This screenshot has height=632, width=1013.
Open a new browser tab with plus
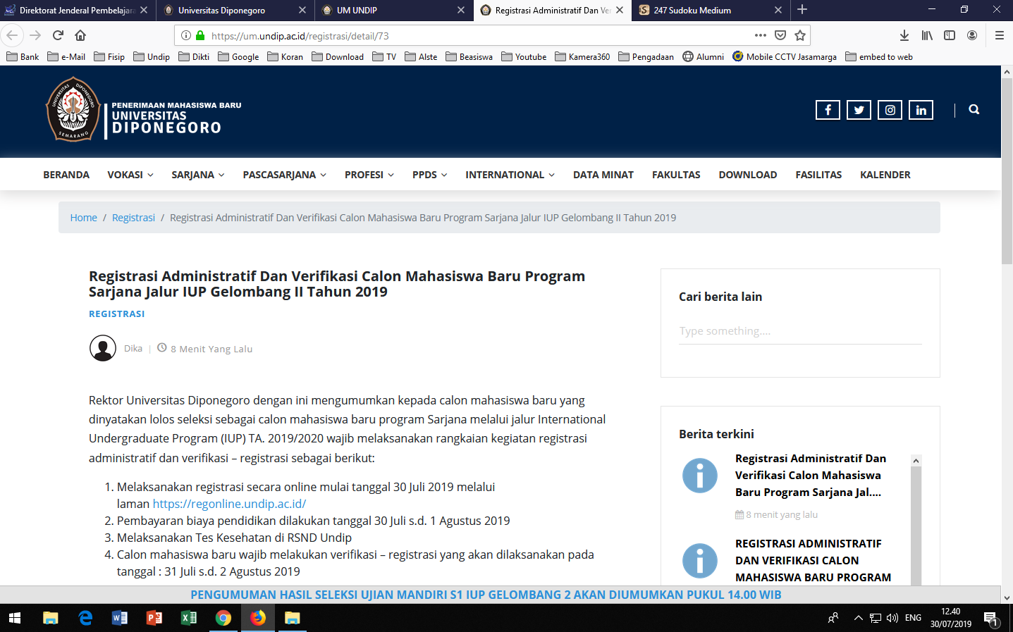[x=802, y=10]
